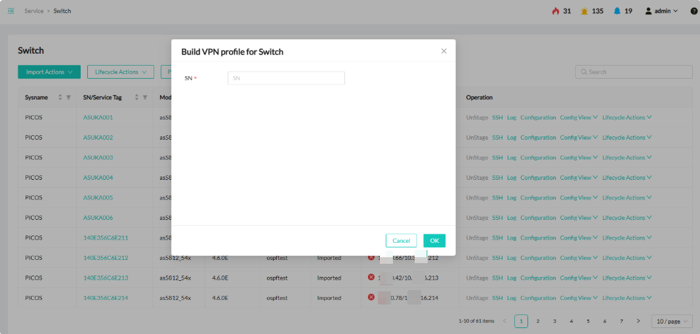700x334 pixels.
Task: Click the help question mark icon
Action: point(694,11)
